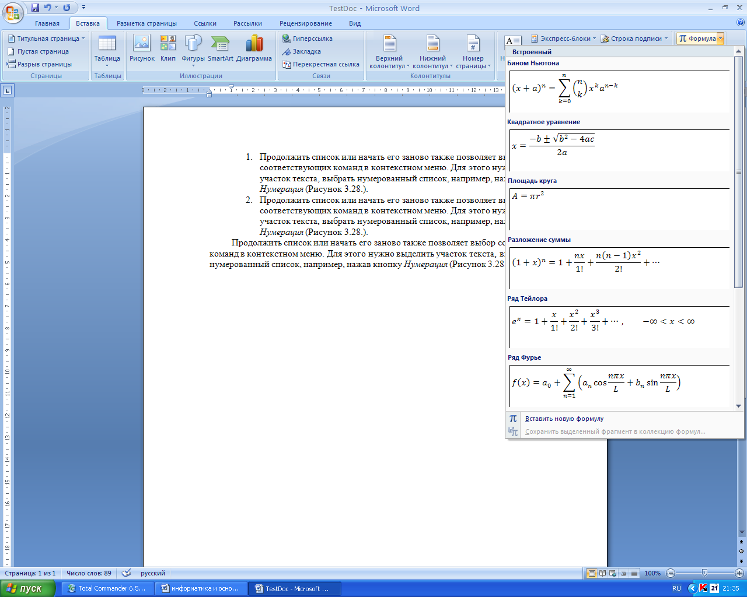Insert the Ряд Фурье formula
The width and height of the screenshot is (747, 597).
tap(619, 385)
